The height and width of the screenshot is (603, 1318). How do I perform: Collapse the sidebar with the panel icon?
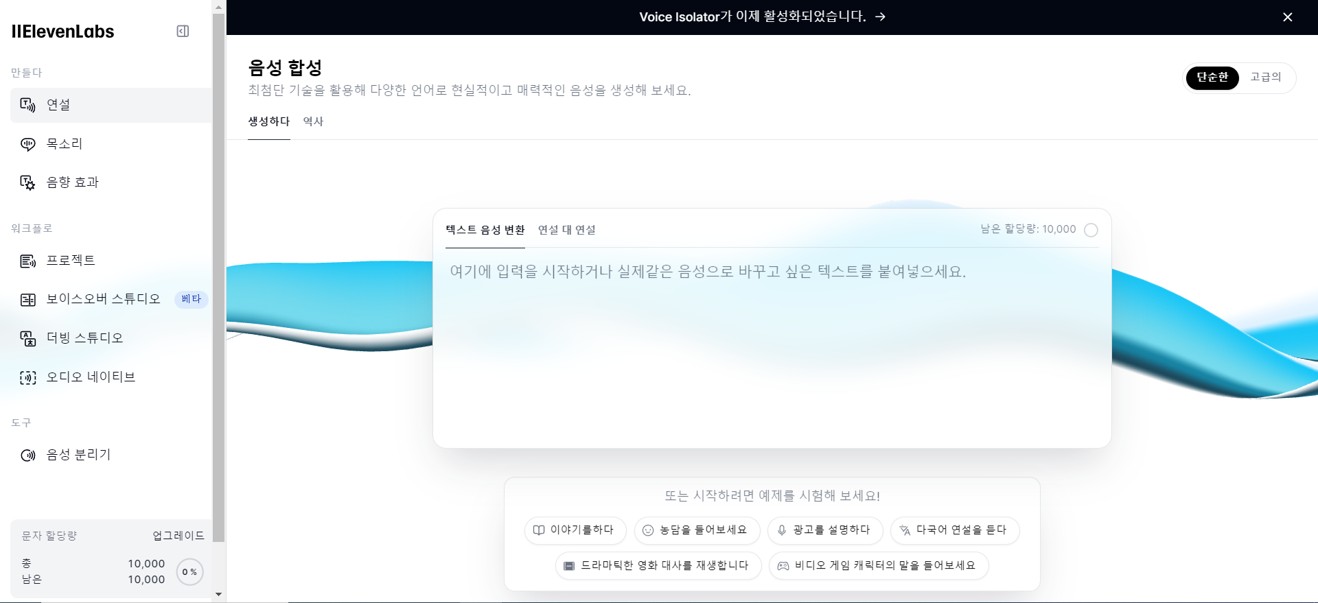tap(183, 31)
